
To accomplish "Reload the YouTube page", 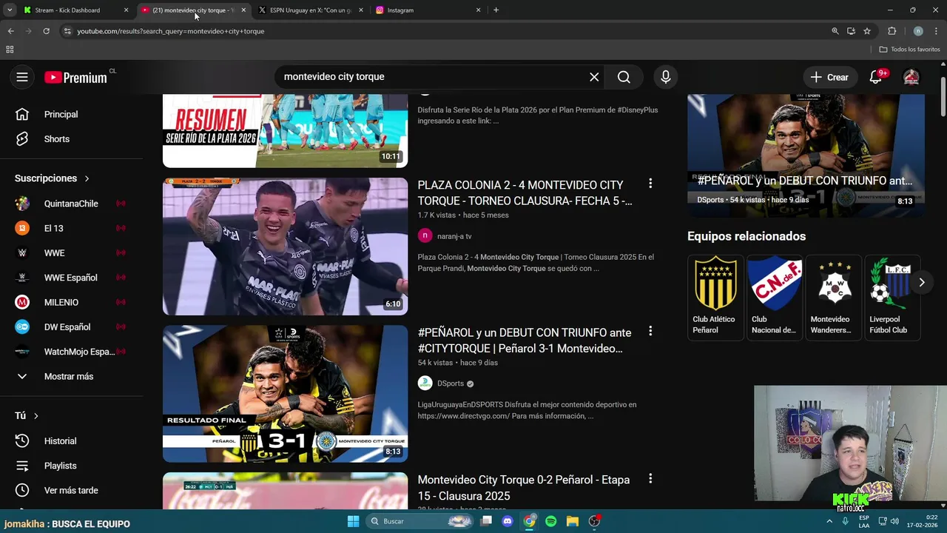I will pos(46,31).
